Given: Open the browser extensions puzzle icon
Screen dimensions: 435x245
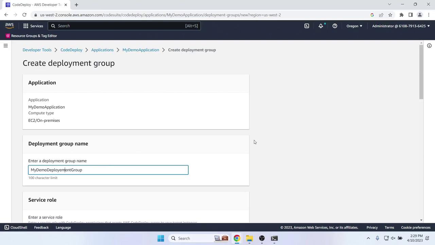Looking at the screenshot, I should [x=401, y=15].
